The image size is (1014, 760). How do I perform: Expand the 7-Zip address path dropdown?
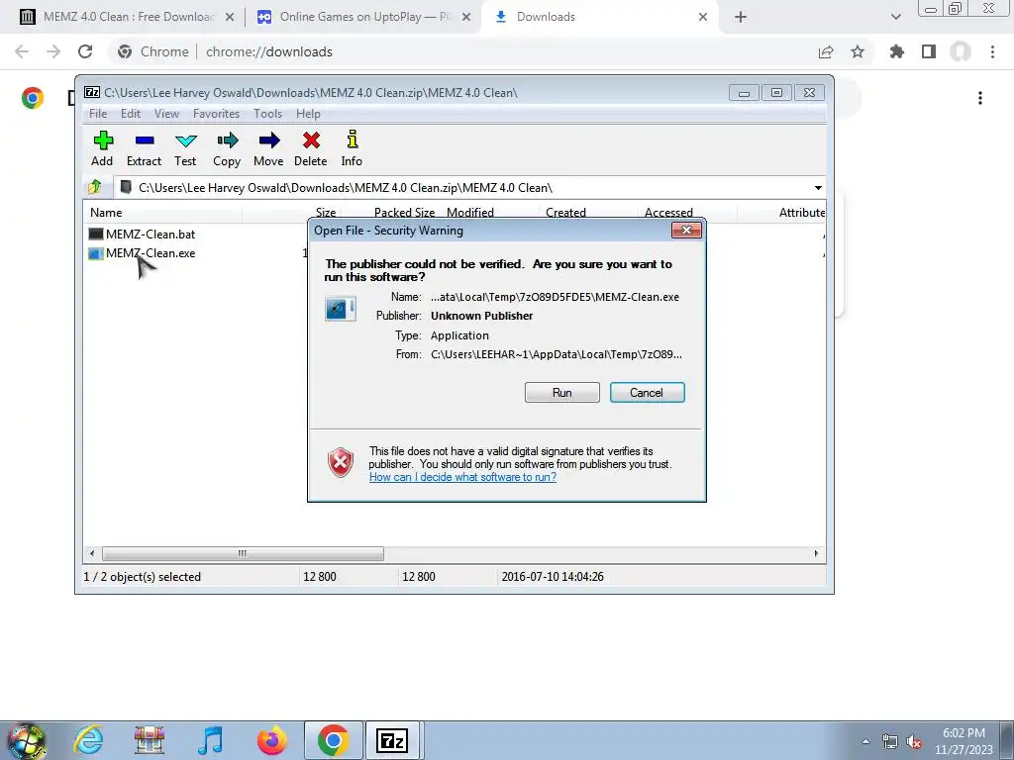[818, 187]
